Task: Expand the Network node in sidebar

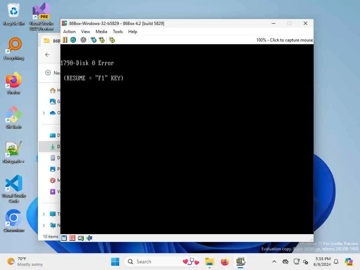Action: pyautogui.click(x=44, y=225)
